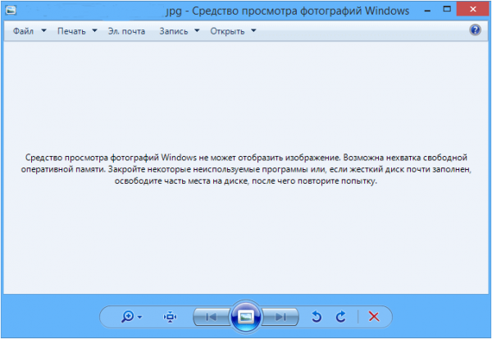Expand the Открыть dropdown arrow
The image size is (492, 339).
(253, 31)
